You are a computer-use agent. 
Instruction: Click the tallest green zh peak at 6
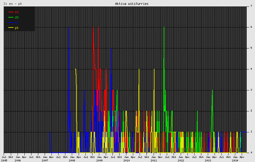click(164, 27)
